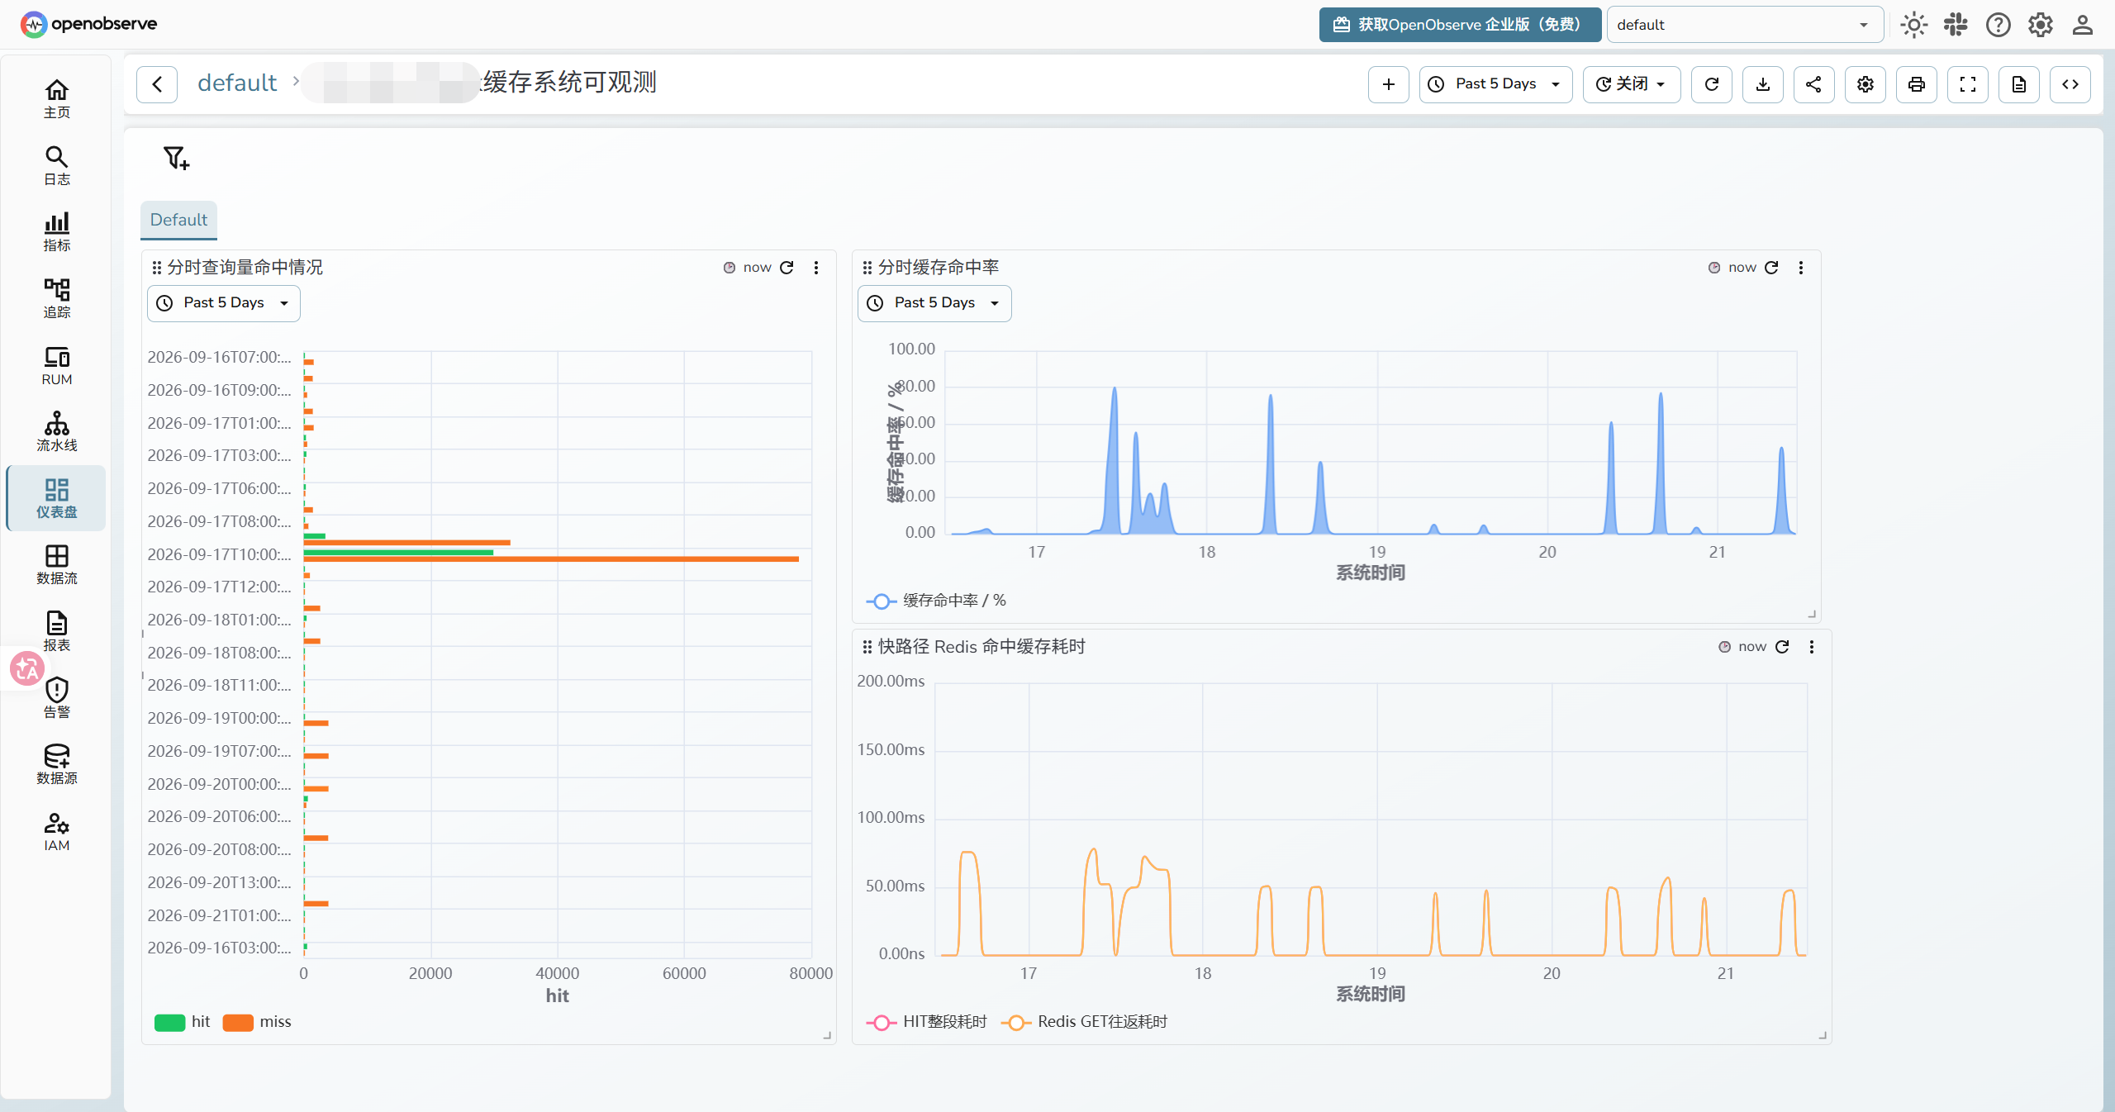Open time picker in 分时缓存命中率 panel

point(934,303)
